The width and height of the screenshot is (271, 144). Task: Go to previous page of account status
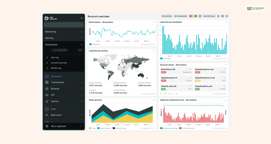coord(163,94)
